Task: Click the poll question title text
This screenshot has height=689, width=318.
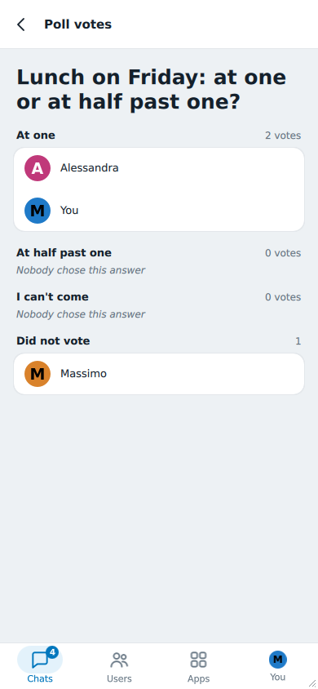Action: pyautogui.click(x=152, y=89)
